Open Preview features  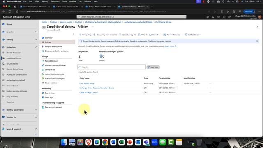tap(171, 35)
